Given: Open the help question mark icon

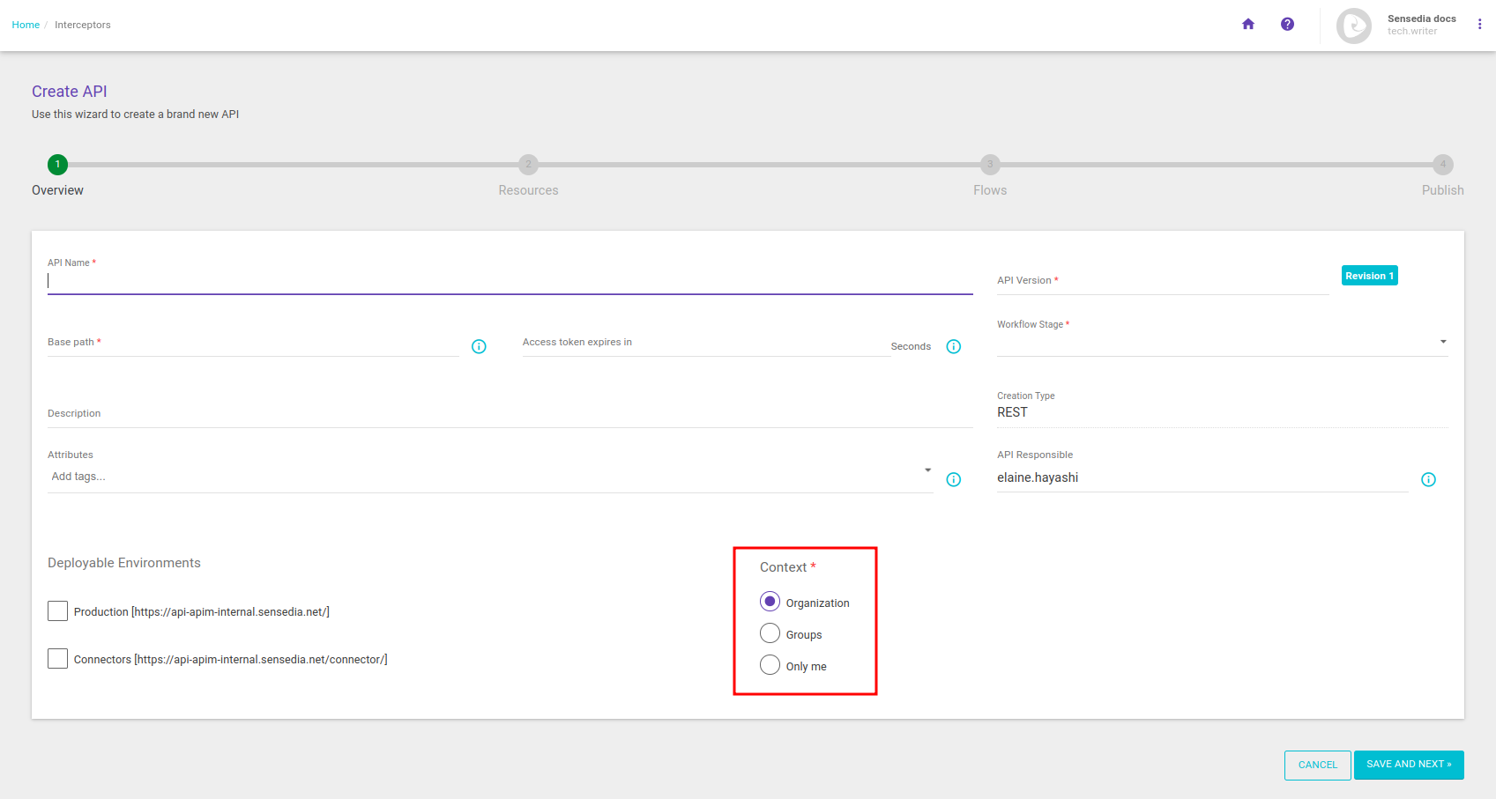Looking at the screenshot, I should [x=1288, y=24].
